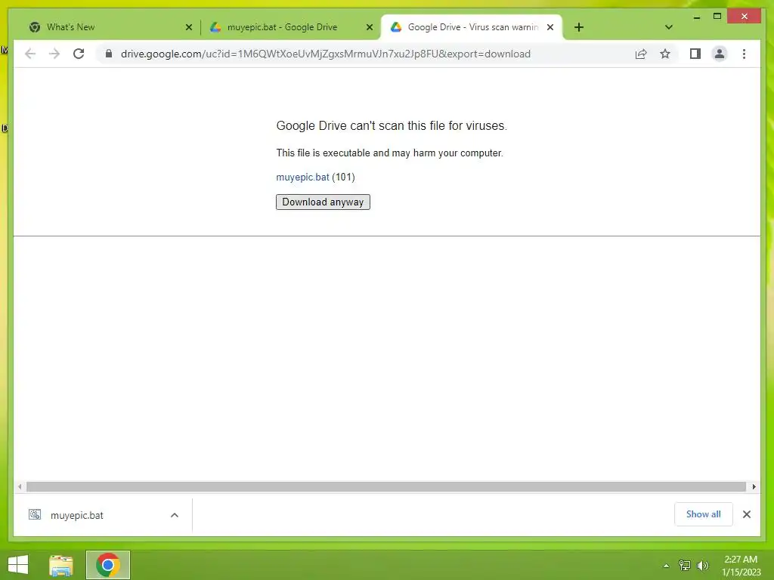Minimize the Chrome window
This screenshot has height=580, width=774.
click(x=696, y=17)
